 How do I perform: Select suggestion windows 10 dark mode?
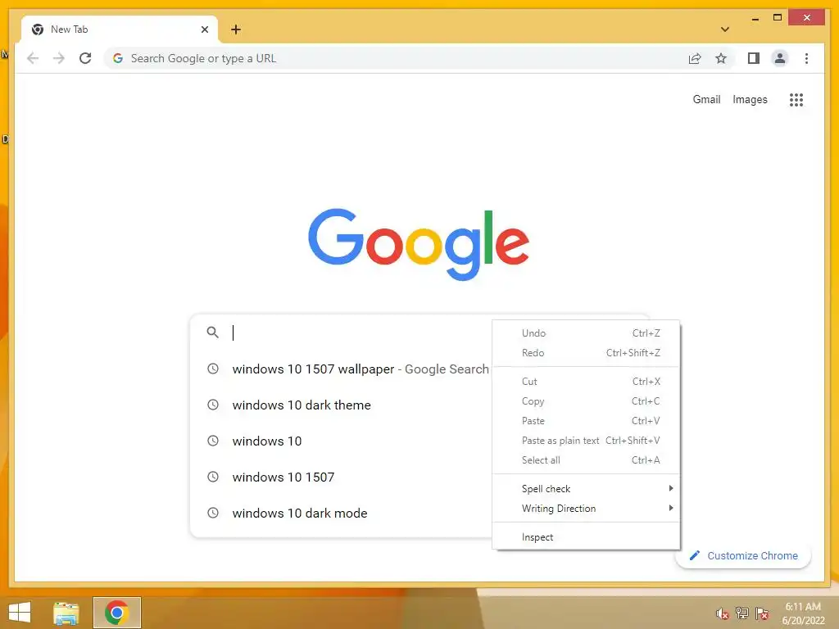(341, 513)
